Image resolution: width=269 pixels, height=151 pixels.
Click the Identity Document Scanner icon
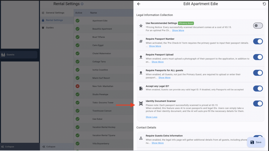pos(141,104)
